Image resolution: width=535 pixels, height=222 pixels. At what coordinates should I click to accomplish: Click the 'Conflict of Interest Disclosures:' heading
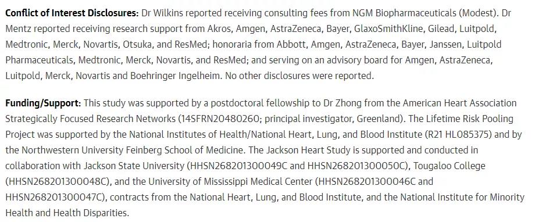pyautogui.click(x=72, y=13)
